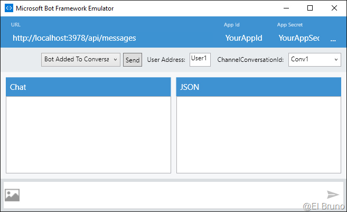This screenshot has height=212, width=347.
Task: Close the Bot Framework Emulator window
Action: point(334,8)
